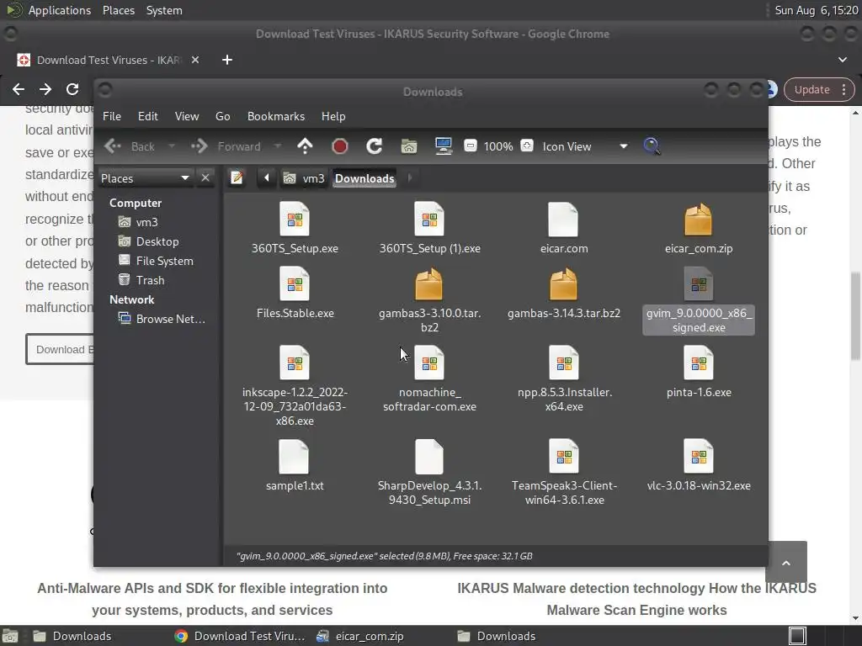
Task: Open the Icon View mode dropdown
Action: click(x=585, y=146)
